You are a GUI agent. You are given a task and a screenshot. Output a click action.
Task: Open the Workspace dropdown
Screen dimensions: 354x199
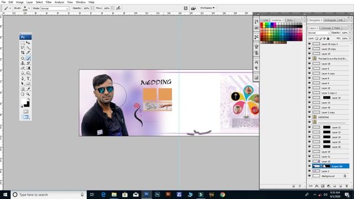tap(207, 8)
